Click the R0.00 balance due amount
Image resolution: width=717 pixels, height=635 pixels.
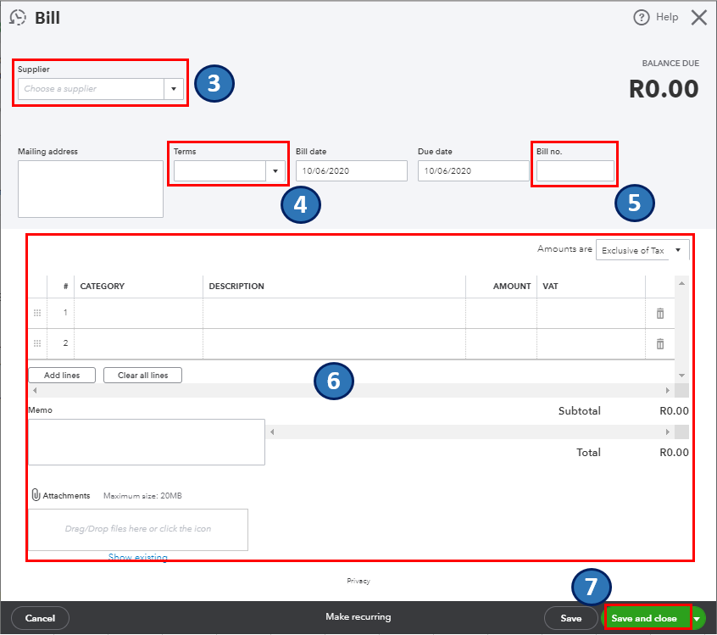tap(664, 89)
